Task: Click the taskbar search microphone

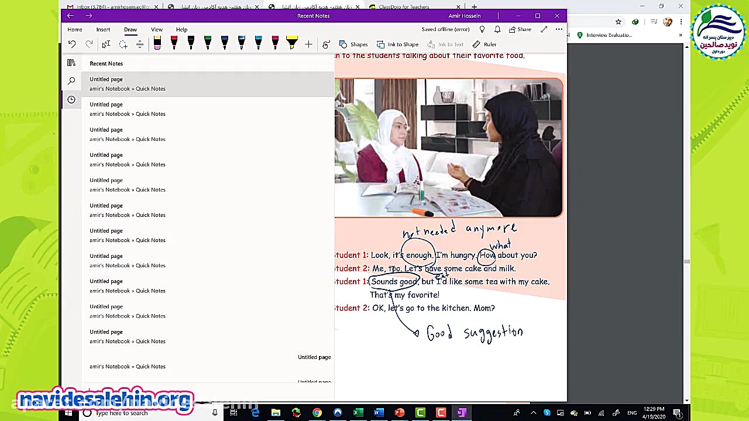Action: tap(215, 413)
